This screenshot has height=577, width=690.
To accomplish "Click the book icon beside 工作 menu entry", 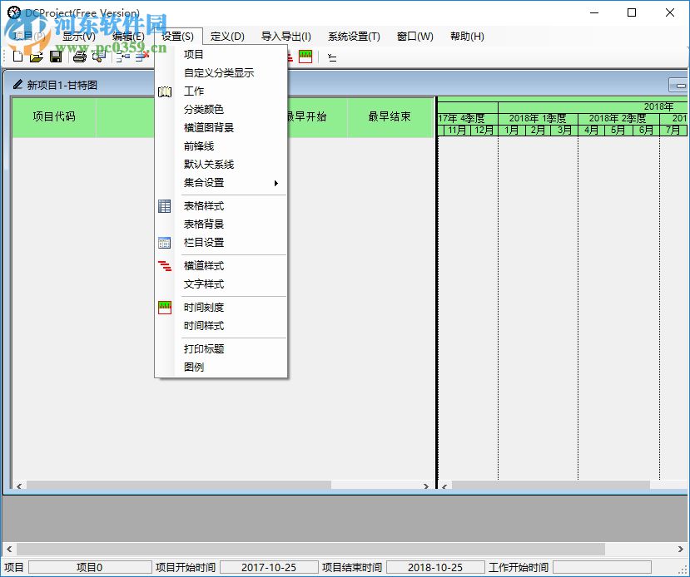I will pos(164,91).
